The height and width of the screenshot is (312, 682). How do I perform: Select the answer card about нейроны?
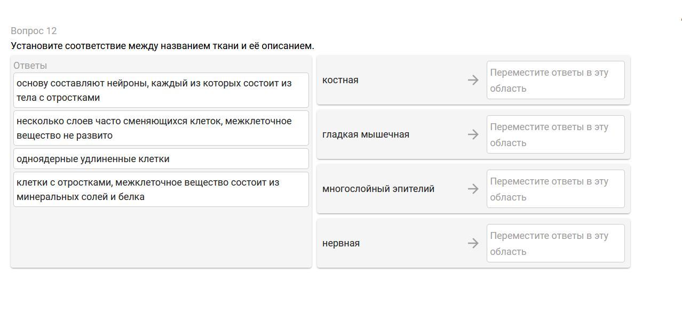(161, 90)
